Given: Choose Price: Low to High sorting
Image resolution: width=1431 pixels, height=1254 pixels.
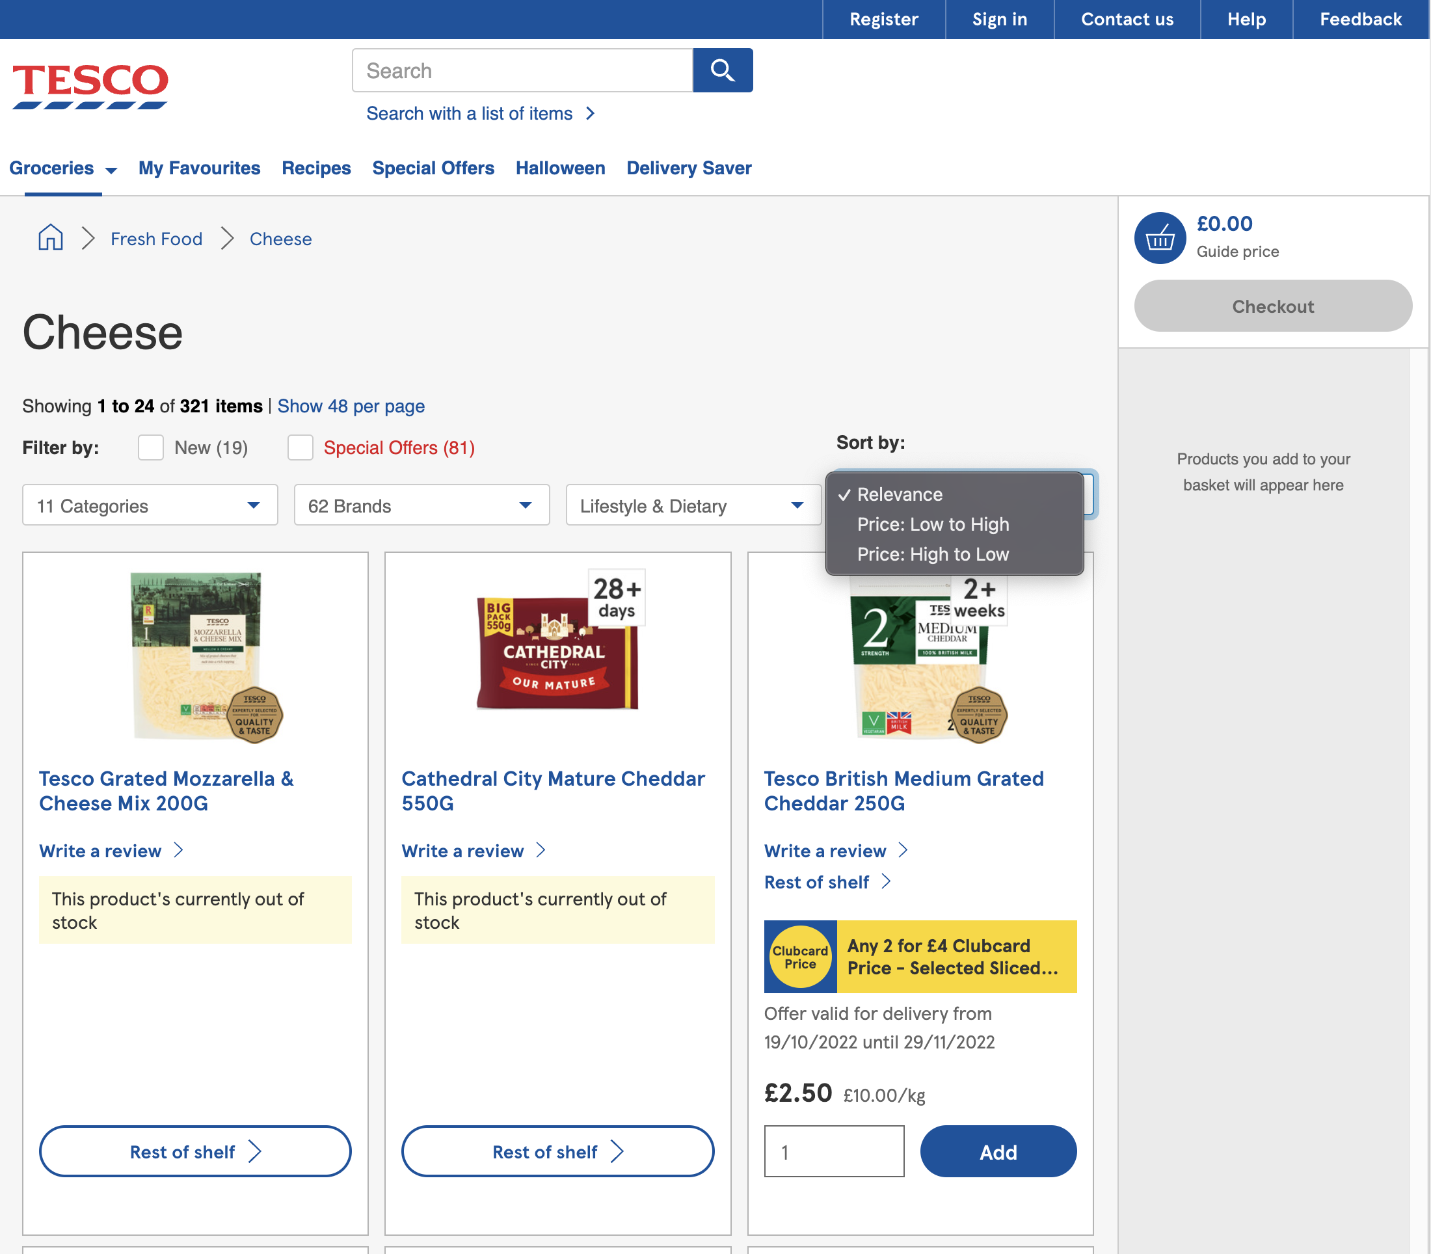Looking at the screenshot, I should click(933, 524).
